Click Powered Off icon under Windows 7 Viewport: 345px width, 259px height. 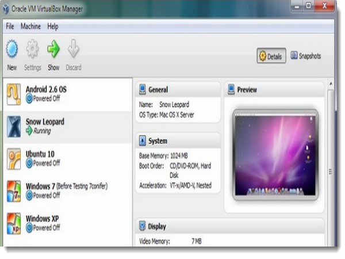[29, 195]
